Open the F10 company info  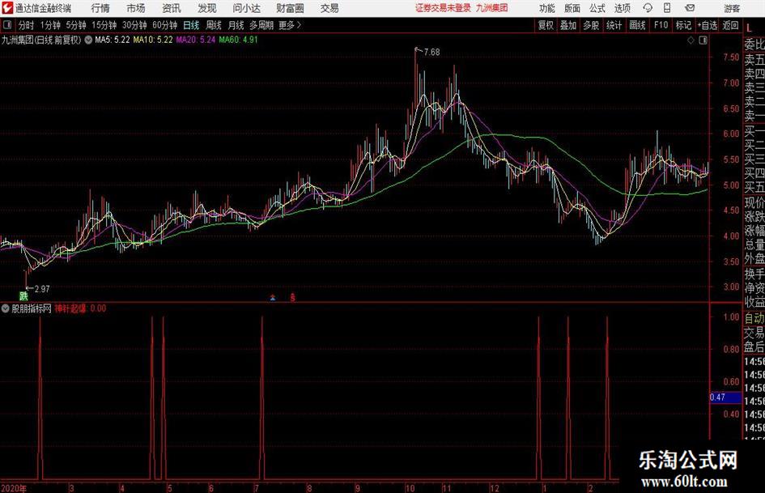click(x=661, y=25)
